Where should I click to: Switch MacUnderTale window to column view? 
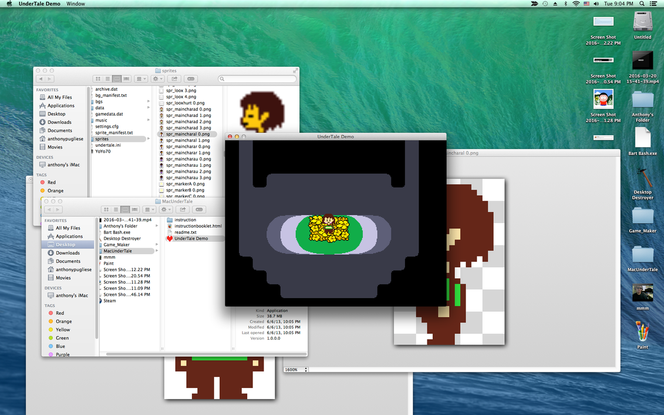click(125, 210)
